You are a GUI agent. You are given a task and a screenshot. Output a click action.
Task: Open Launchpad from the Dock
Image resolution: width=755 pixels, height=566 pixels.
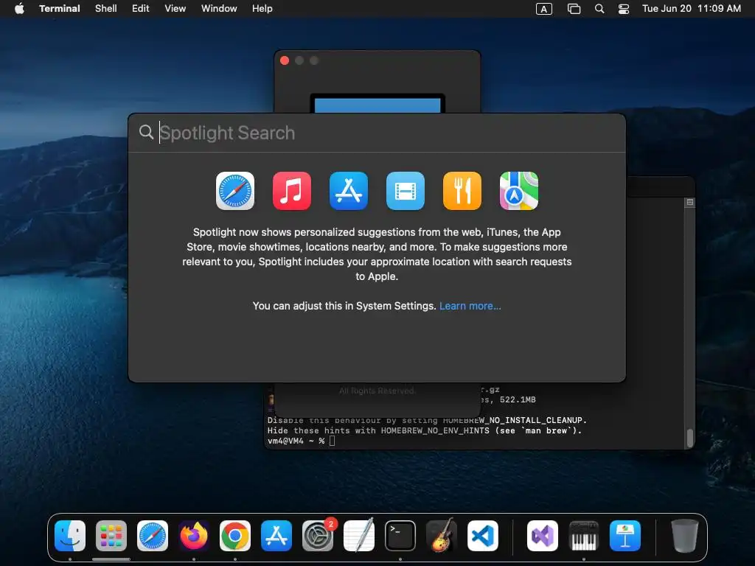pyautogui.click(x=111, y=536)
